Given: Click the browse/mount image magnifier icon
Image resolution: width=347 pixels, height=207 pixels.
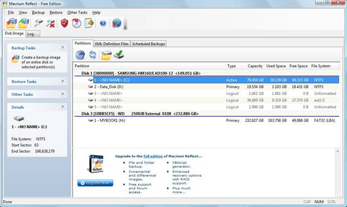Looking at the screenshot, I should pos(39,23).
